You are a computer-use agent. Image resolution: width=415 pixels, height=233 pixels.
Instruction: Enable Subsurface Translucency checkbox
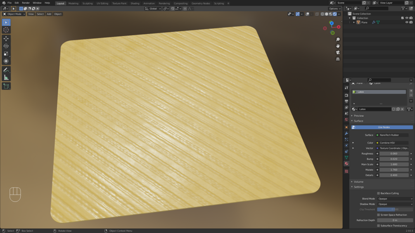coord(379,226)
